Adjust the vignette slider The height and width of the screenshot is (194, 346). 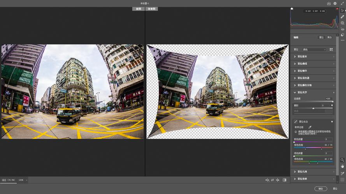pyautogui.click(x=313, y=108)
